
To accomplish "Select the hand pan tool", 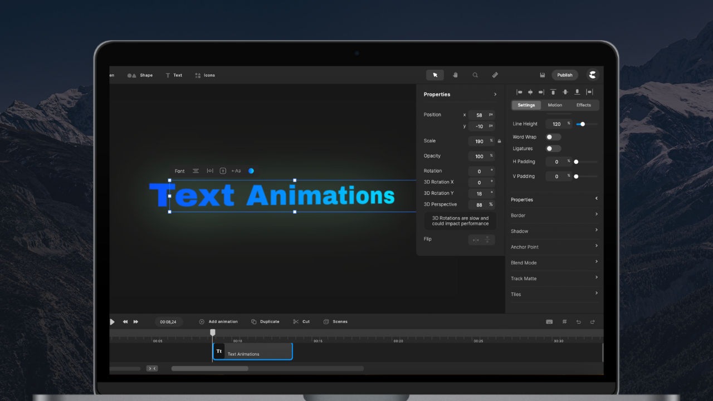I will tap(455, 75).
